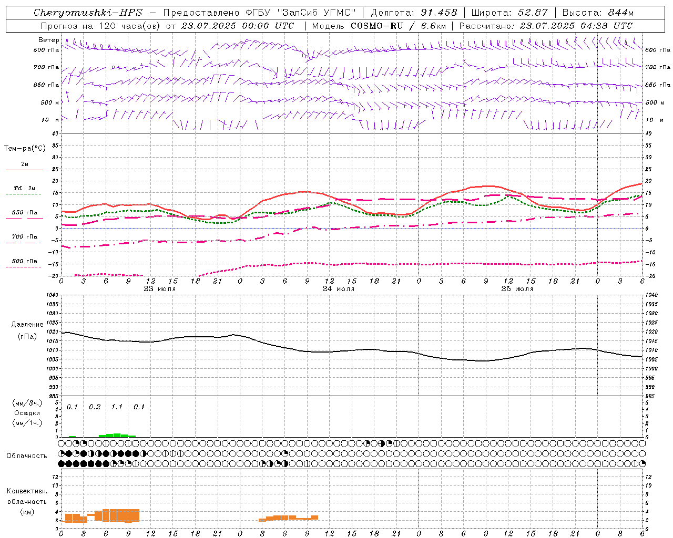Click the 500 гПа entry in temperature legend
The height and width of the screenshot is (538, 673).
click(x=24, y=261)
